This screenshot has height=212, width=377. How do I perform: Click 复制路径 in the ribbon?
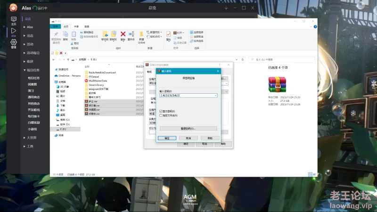pos(87,32)
